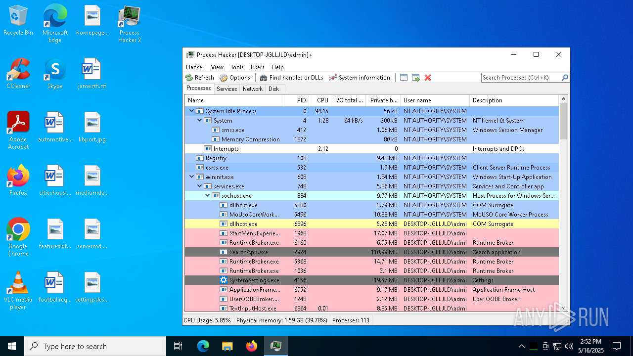
Task: Open VLC media player desktop shortcut
Action: [18, 291]
